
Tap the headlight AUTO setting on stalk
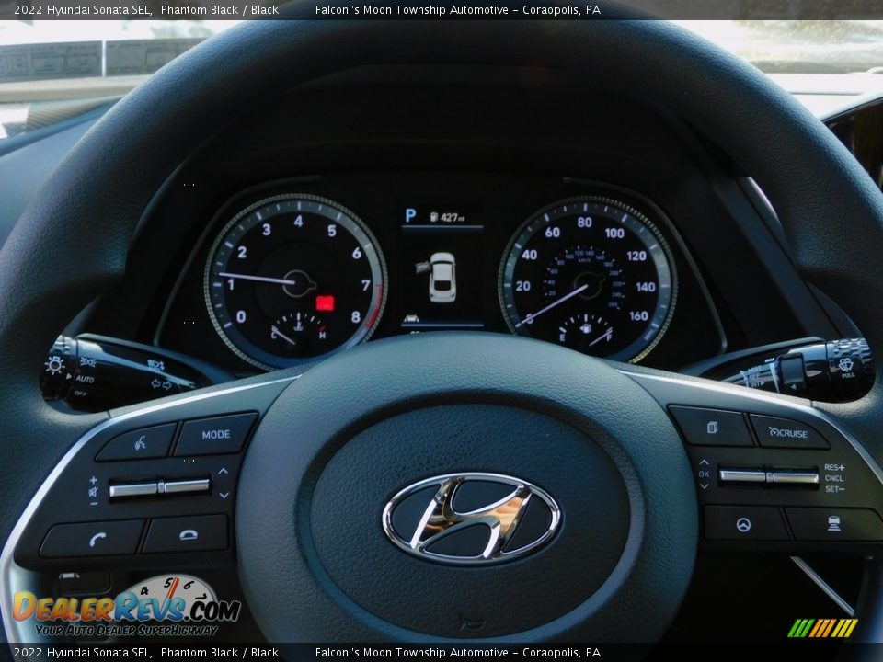tap(85, 379)
